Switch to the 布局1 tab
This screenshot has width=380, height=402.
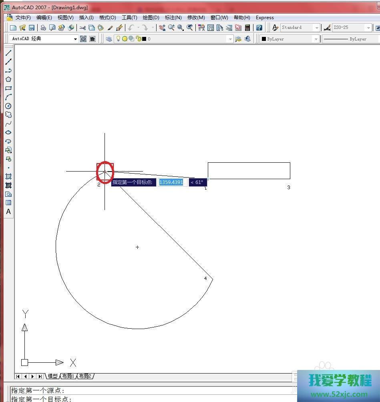[x=68, y=376]
